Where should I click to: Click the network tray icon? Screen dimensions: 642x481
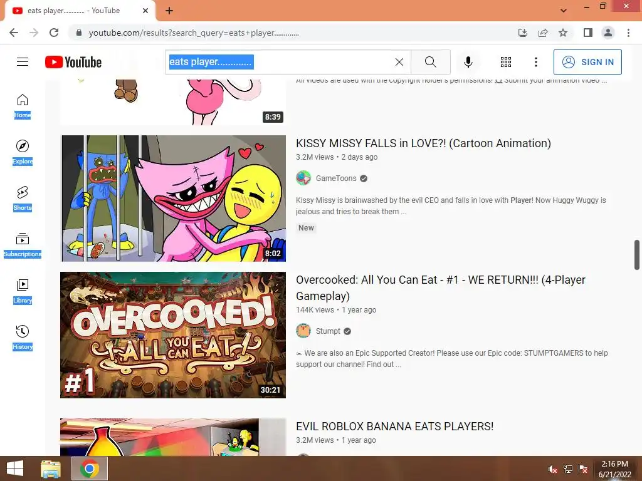pos(568,469)
